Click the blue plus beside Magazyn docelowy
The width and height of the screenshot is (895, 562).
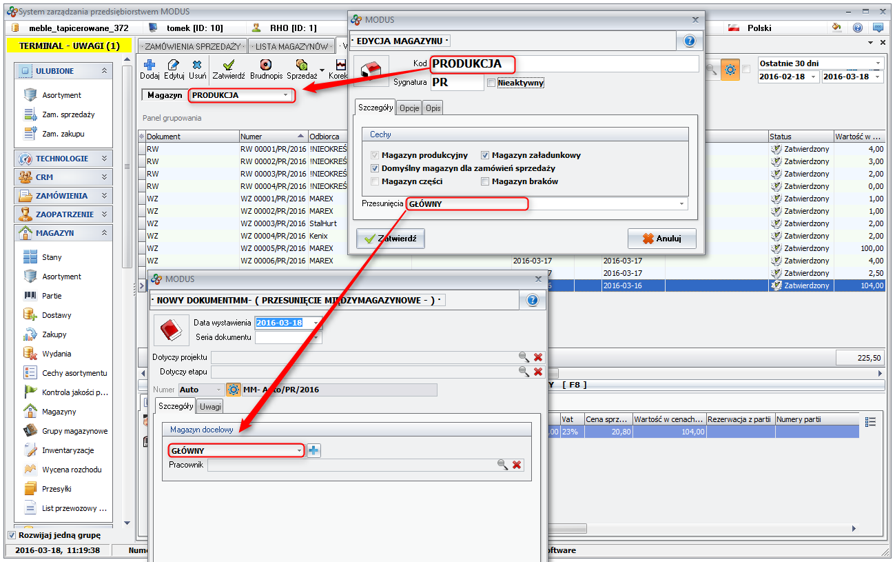(x=313, y=450)
